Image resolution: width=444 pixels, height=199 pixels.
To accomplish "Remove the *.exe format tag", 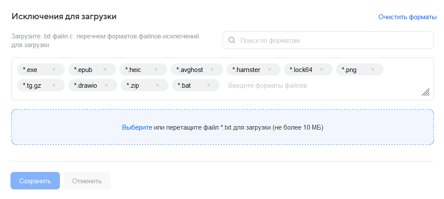I will (x=54, y=69).
